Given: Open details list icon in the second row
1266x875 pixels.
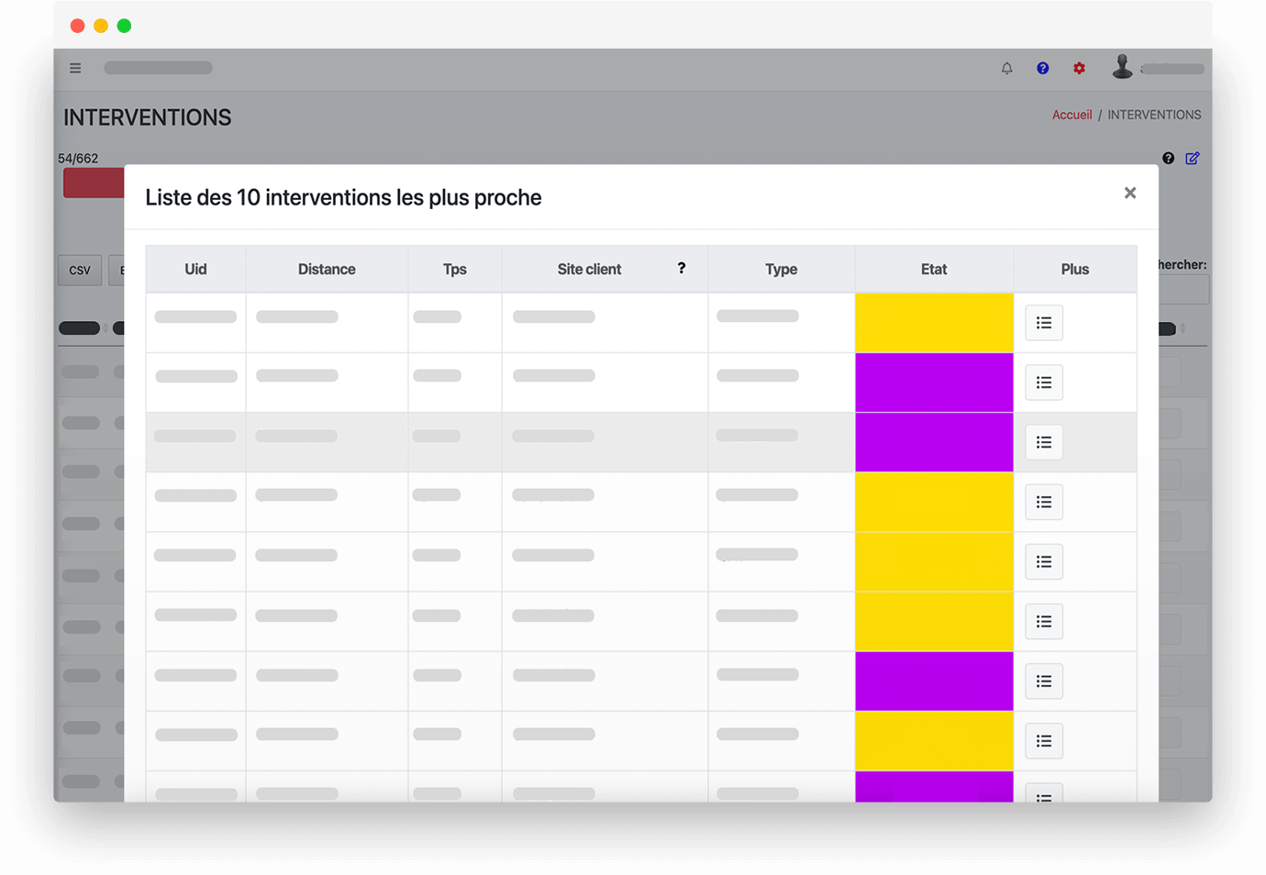Looking at the screenshot, I should [x=1044, y=382].
